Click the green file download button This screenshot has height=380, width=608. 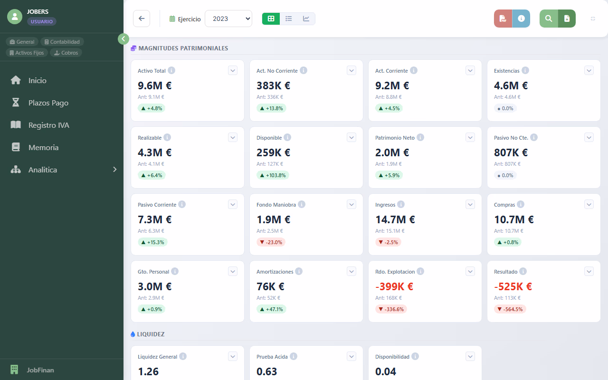567,19
